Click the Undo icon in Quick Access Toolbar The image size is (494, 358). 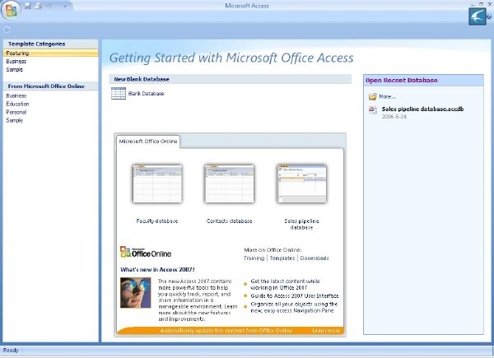pyautogui.click(x=49, y=6)
